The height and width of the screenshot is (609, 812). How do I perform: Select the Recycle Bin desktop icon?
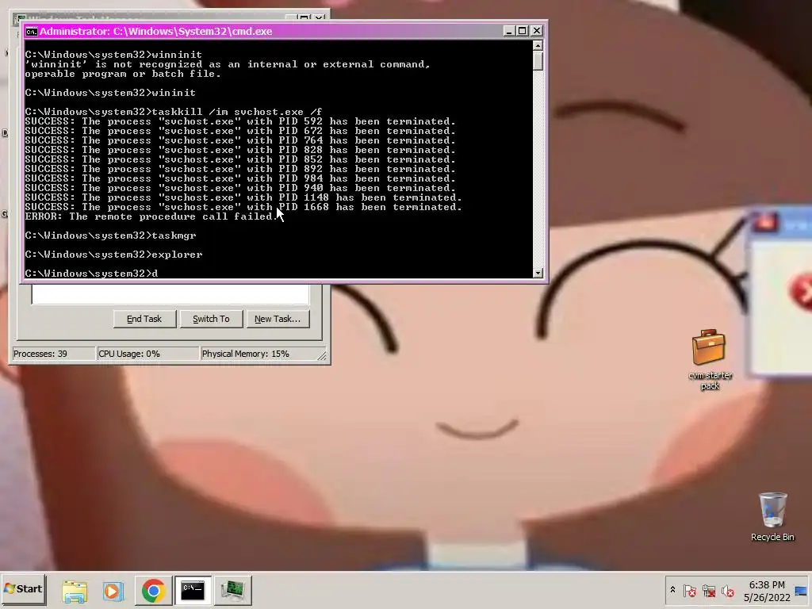click(772, 517)
